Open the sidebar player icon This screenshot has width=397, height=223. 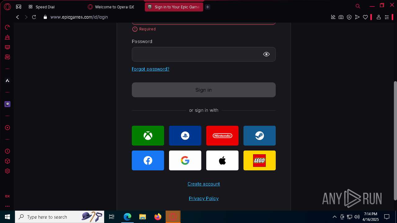(x=7, y=128)
